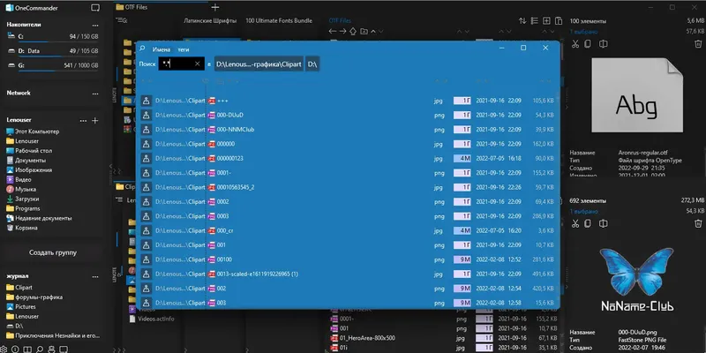
Task: Copy the selected file in the lower preview panel
Action: (x=588, y=223)
